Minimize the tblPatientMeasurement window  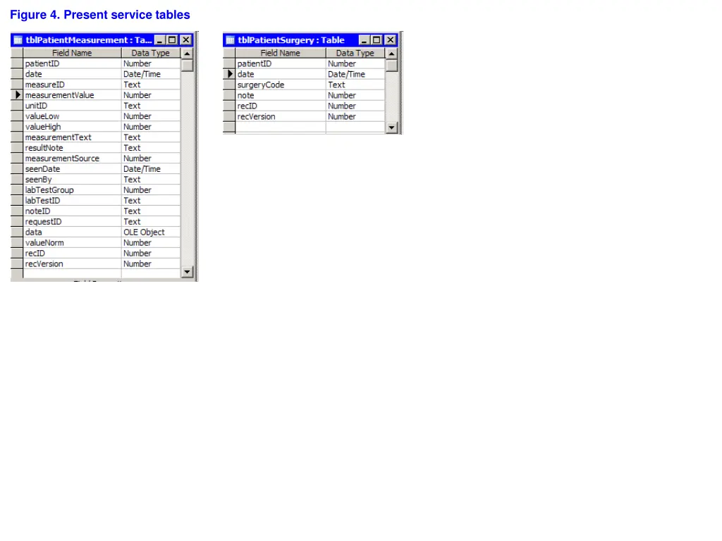click(160, 40)
